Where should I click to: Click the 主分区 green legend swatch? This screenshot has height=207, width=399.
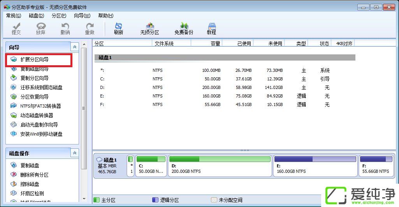[97, 200]
